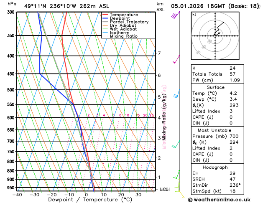Click the '30' temperature axis label
The width and height of the screenshot is (263, 203).
138,195
